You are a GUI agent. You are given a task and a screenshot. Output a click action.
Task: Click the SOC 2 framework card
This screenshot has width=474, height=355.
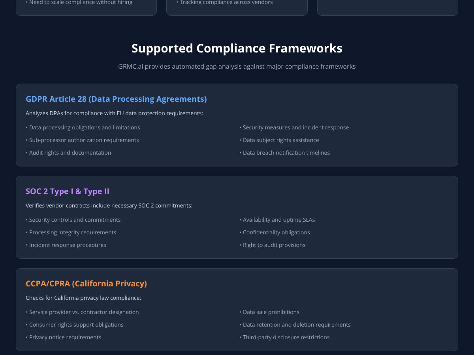click(237, 217)
